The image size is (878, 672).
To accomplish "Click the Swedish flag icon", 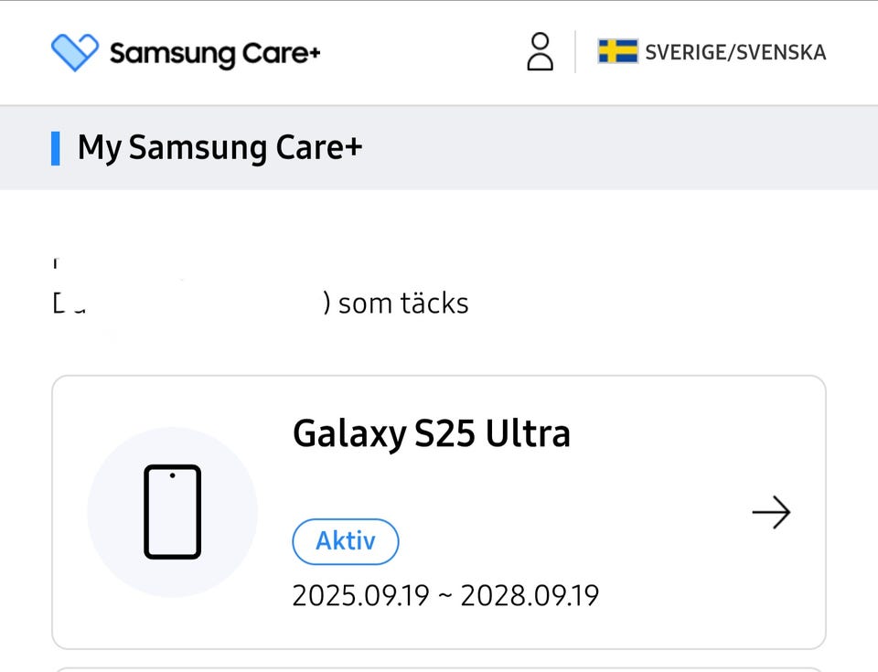I will coord(617,51).
